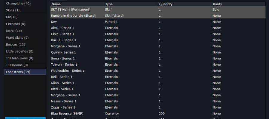Select Rell - Series 1 row
This screenshot has height=119, width=269.
158,77
